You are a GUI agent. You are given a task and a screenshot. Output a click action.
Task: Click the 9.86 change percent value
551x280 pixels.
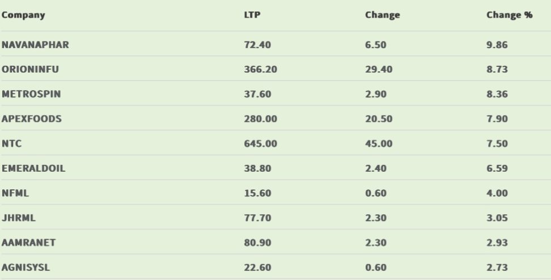497,45
